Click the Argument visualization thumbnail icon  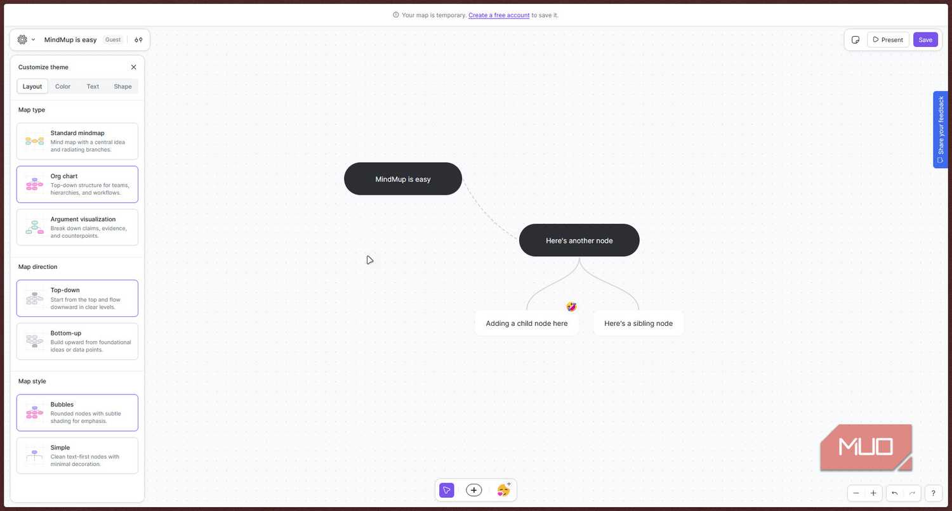click(34, 227)
